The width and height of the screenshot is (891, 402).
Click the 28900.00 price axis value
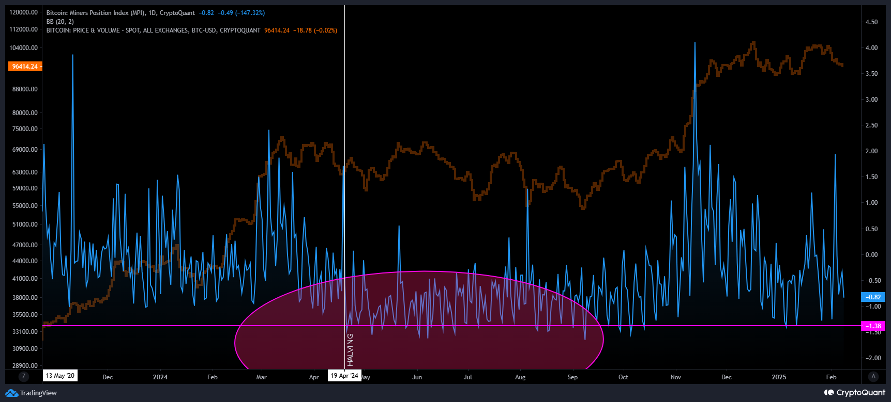click(x=25, y=366)
